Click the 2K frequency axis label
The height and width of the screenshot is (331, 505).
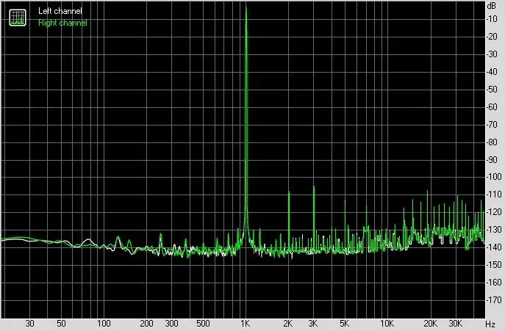288,324
